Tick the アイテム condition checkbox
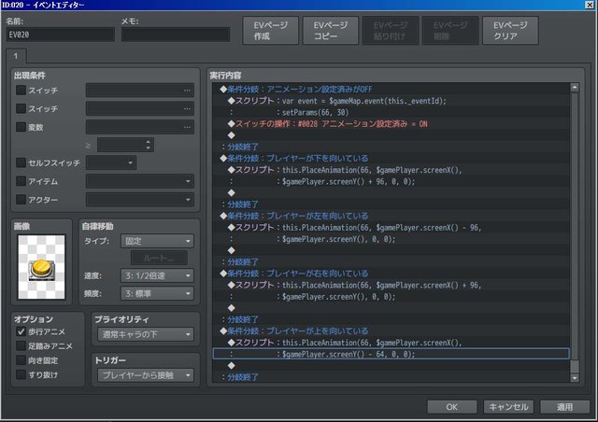 (21, 181)
